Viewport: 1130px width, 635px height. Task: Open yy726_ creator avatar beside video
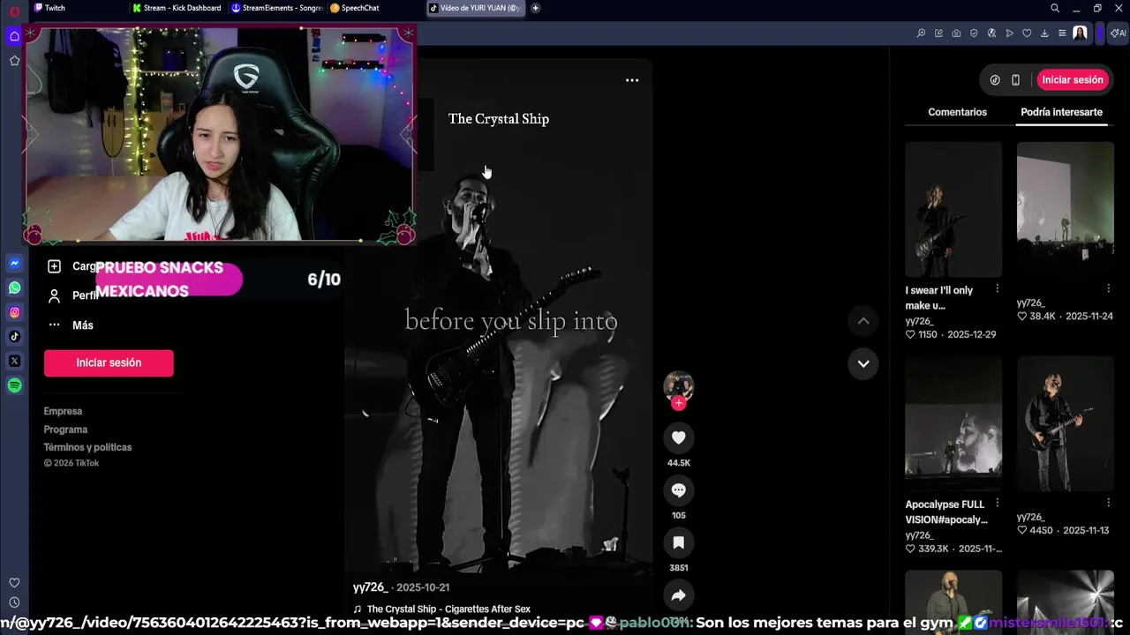tap(678, 386)
